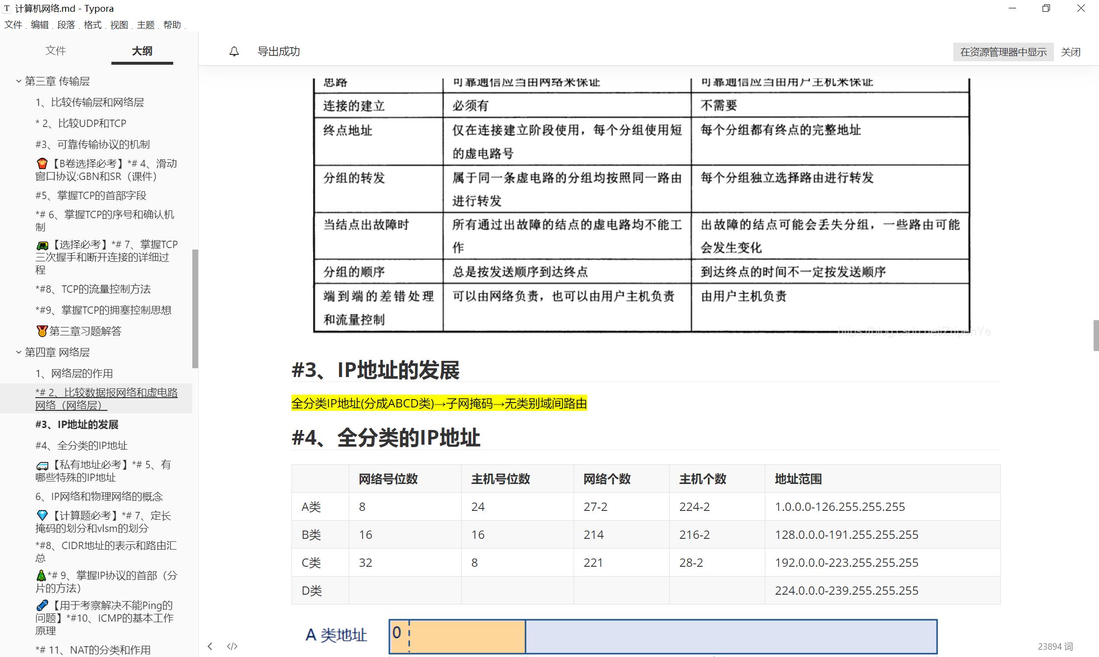Click 在资源管理器中显示 button
Screen dimensions: 1099x657
[x=1003, y=52]
